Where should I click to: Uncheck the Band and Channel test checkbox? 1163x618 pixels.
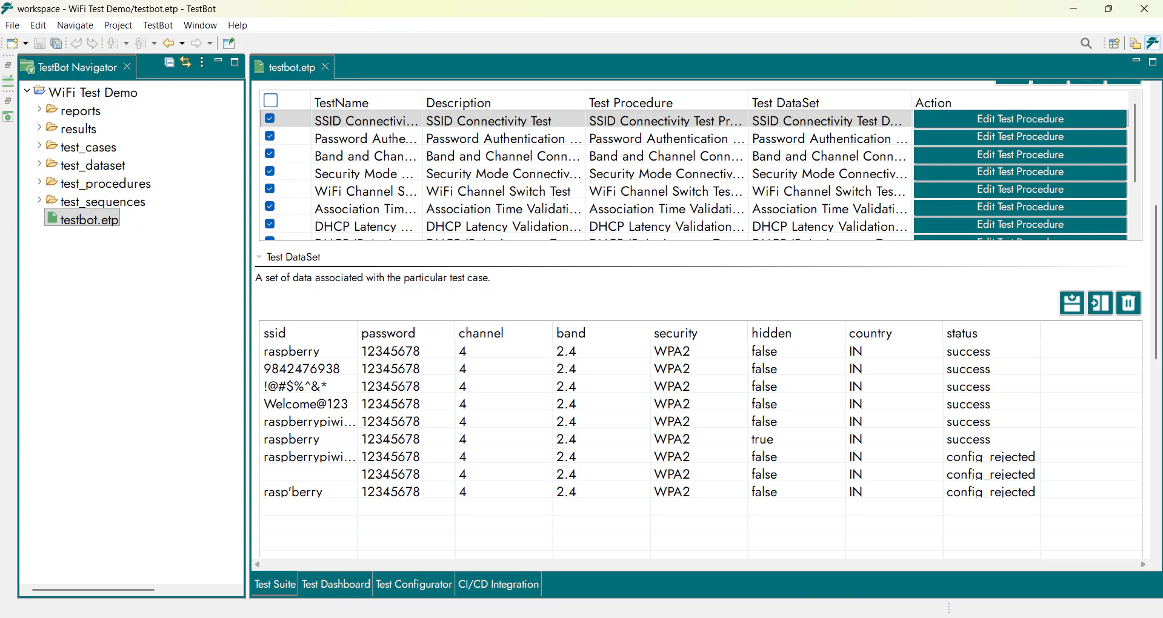[x=270, y=153]
